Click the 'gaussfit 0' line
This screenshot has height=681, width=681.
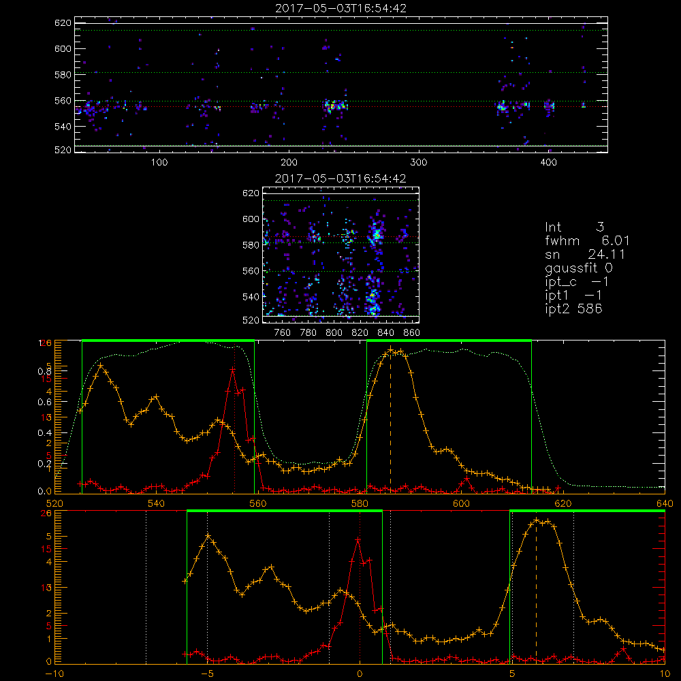coord(579,268)
